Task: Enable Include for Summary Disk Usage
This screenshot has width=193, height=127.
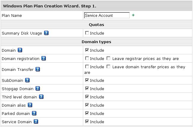Action: coord(87,33)
